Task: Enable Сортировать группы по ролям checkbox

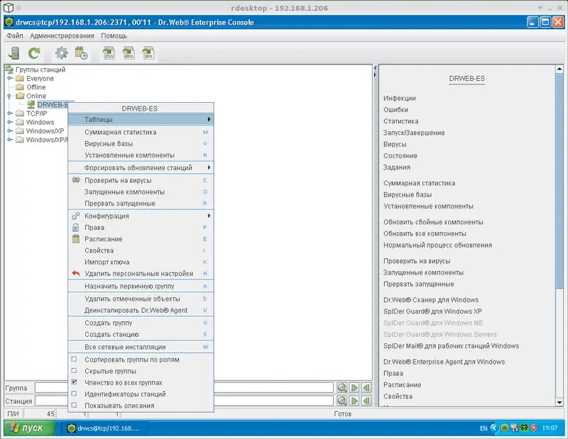Action: 75,360
